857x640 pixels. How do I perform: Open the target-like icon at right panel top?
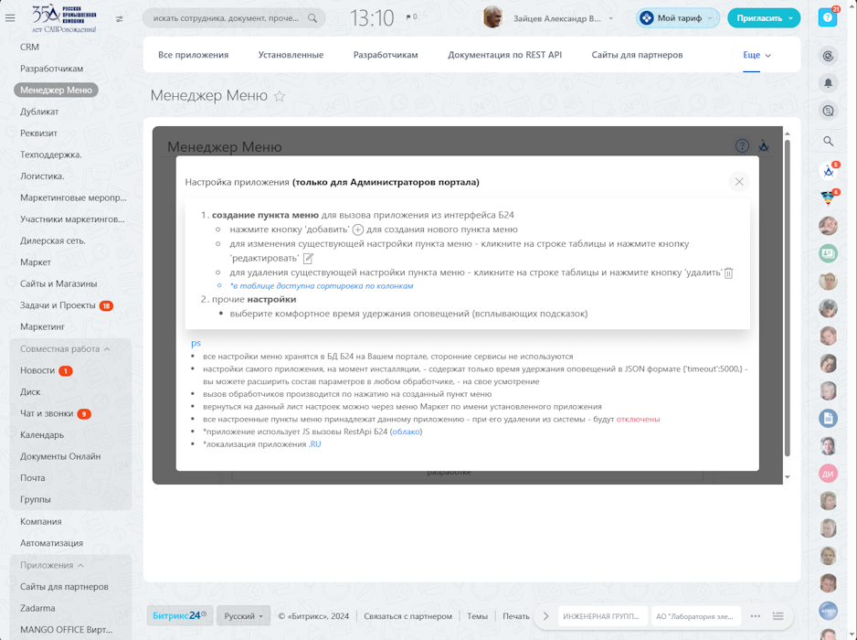coord(828,55)
